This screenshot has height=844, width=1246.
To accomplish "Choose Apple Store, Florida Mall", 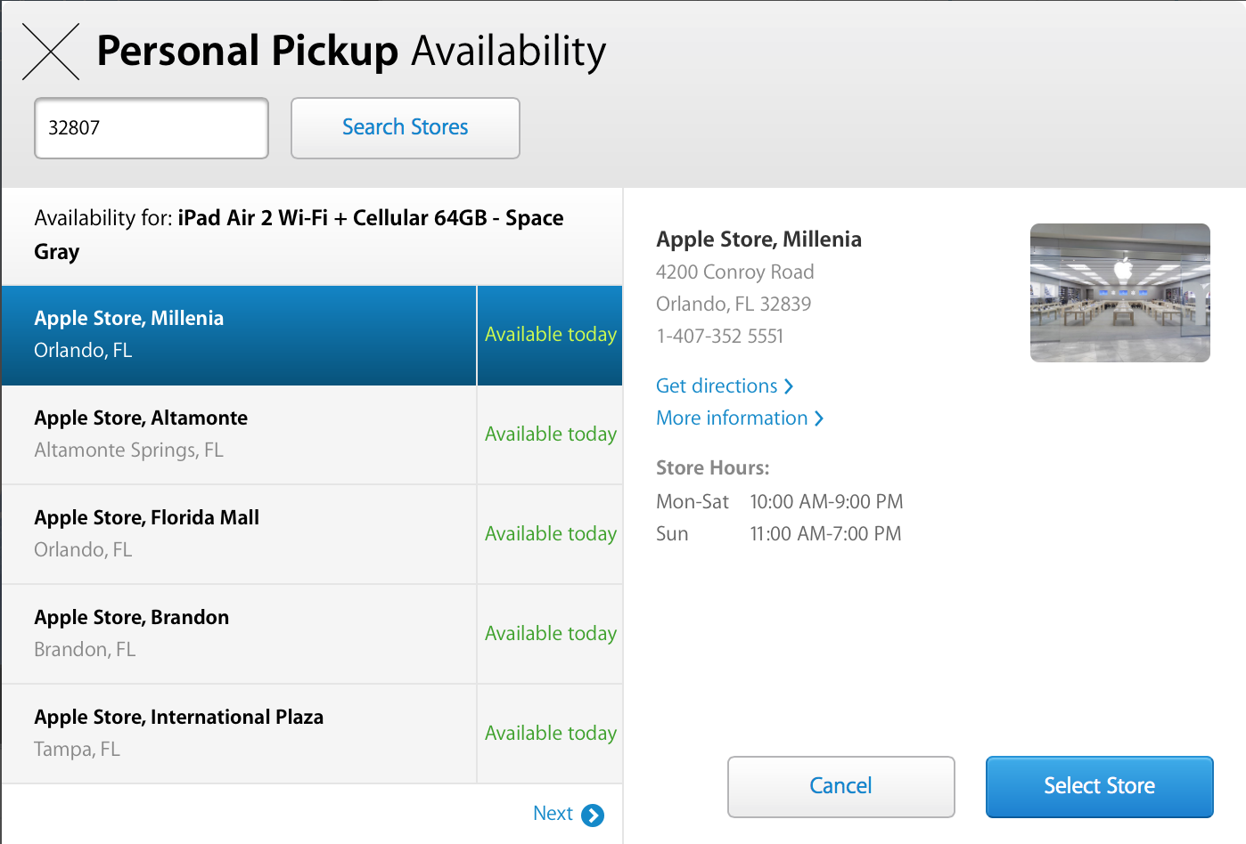I will coord(239,534).
